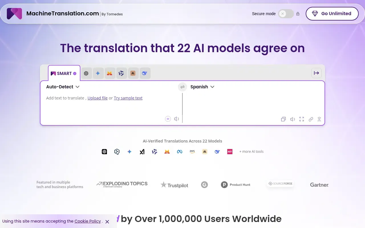This screenshot has height=228, width=365.
Task: Click the lock icon beside Secure mode
Action: point(298,14)
